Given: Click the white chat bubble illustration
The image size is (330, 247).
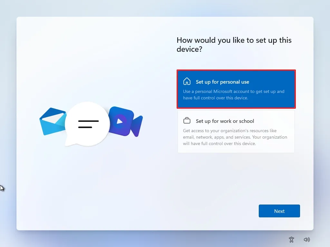Looking at the screenshot, I should point(88,124).
